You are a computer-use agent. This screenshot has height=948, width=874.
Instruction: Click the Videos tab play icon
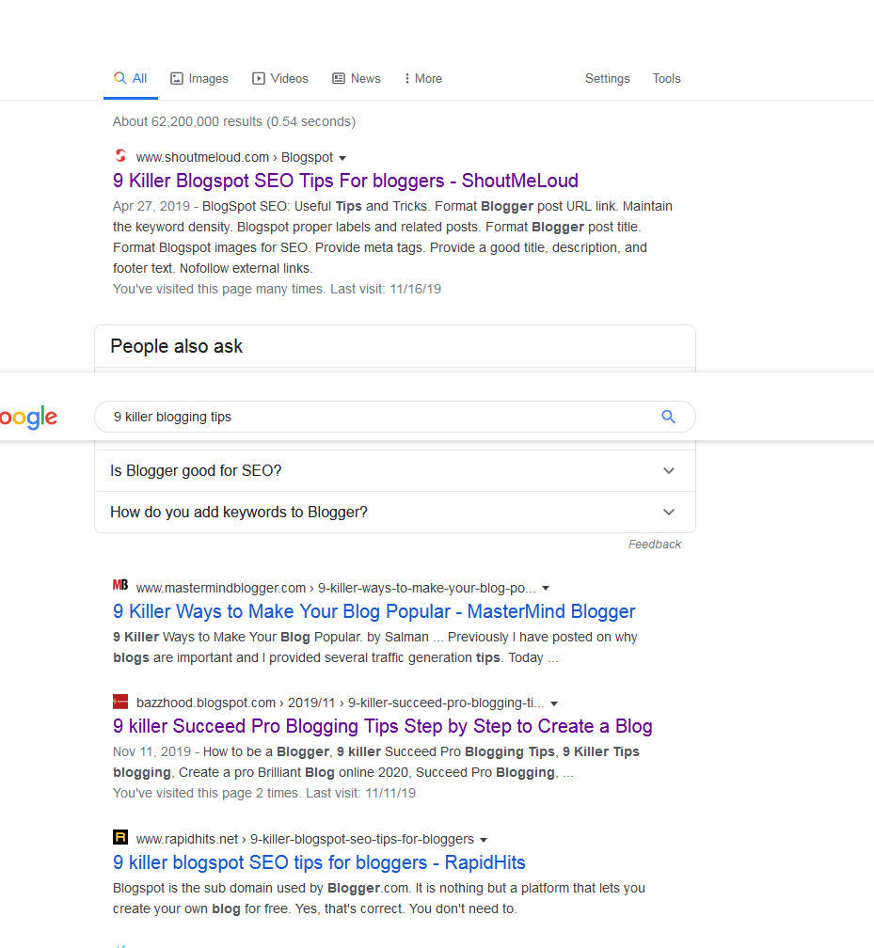point(259,79)
